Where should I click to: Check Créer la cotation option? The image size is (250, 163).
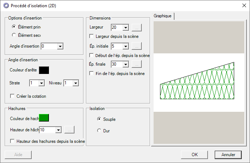(x=13, y=96)
